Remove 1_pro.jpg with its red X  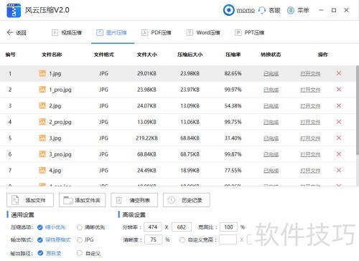339,90
